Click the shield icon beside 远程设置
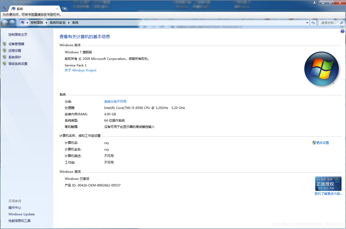346x229 pixels. click(x=4, y=50)
